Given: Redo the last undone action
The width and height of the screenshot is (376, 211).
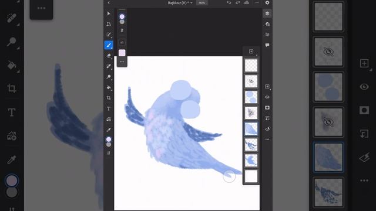Looking at the screenshot, I should coord(237,2).
